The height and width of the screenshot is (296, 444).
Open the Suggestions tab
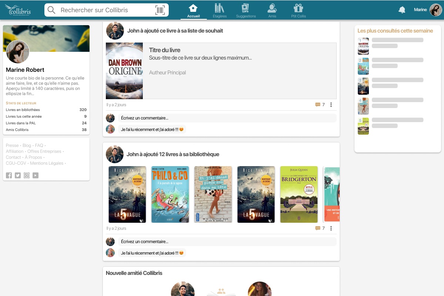(x=246, y=11)
